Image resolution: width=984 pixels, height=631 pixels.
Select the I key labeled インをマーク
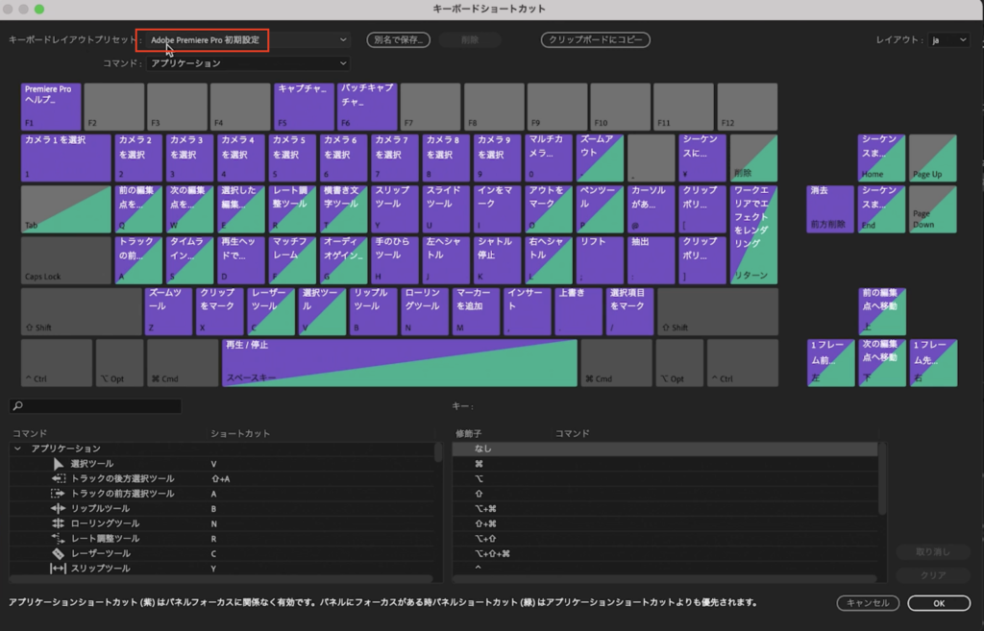click(497, 208)
